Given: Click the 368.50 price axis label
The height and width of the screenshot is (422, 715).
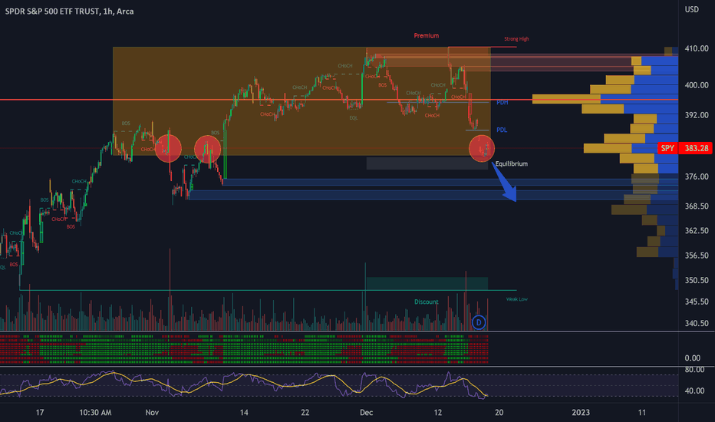Looking at the screenshot, I should tap(697, 206).
